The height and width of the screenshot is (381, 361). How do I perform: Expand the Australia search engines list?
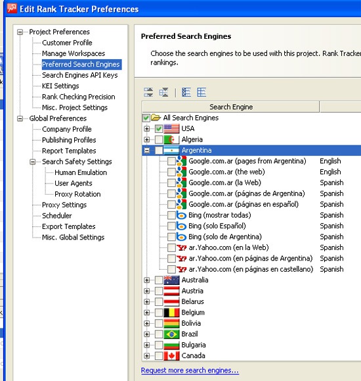pyautogui.click(x=146, y=280)
